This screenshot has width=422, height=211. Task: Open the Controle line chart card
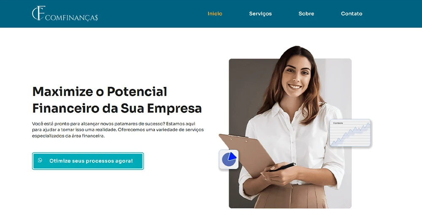[x=350, y=133]
